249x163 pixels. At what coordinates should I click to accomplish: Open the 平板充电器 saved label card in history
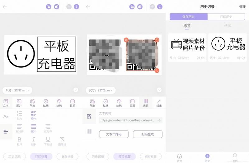click(x=228, y=48)
